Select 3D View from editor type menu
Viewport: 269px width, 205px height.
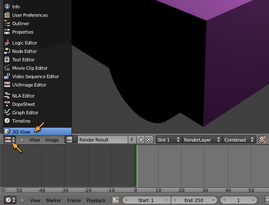pos(21,132)
